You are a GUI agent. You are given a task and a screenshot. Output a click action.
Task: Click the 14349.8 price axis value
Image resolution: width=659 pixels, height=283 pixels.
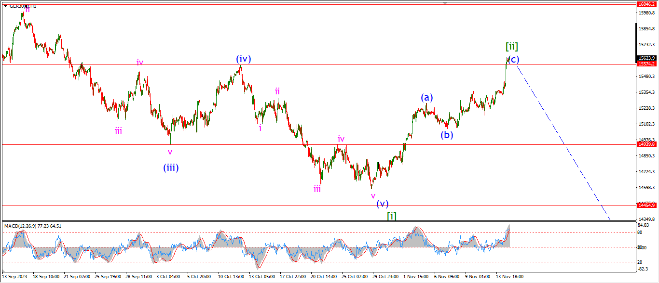pos(646,219)
